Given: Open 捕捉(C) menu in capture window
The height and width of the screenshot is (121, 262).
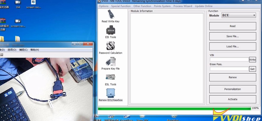Looking at the screenshot, I should [23, 50].
